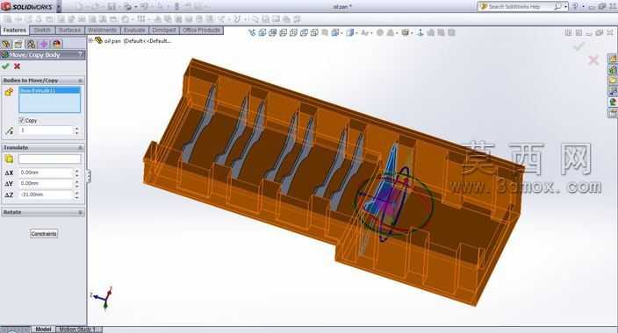Open FeatureManager design tree tab icon
Screen dimensions: 618x333
point(5,44)
